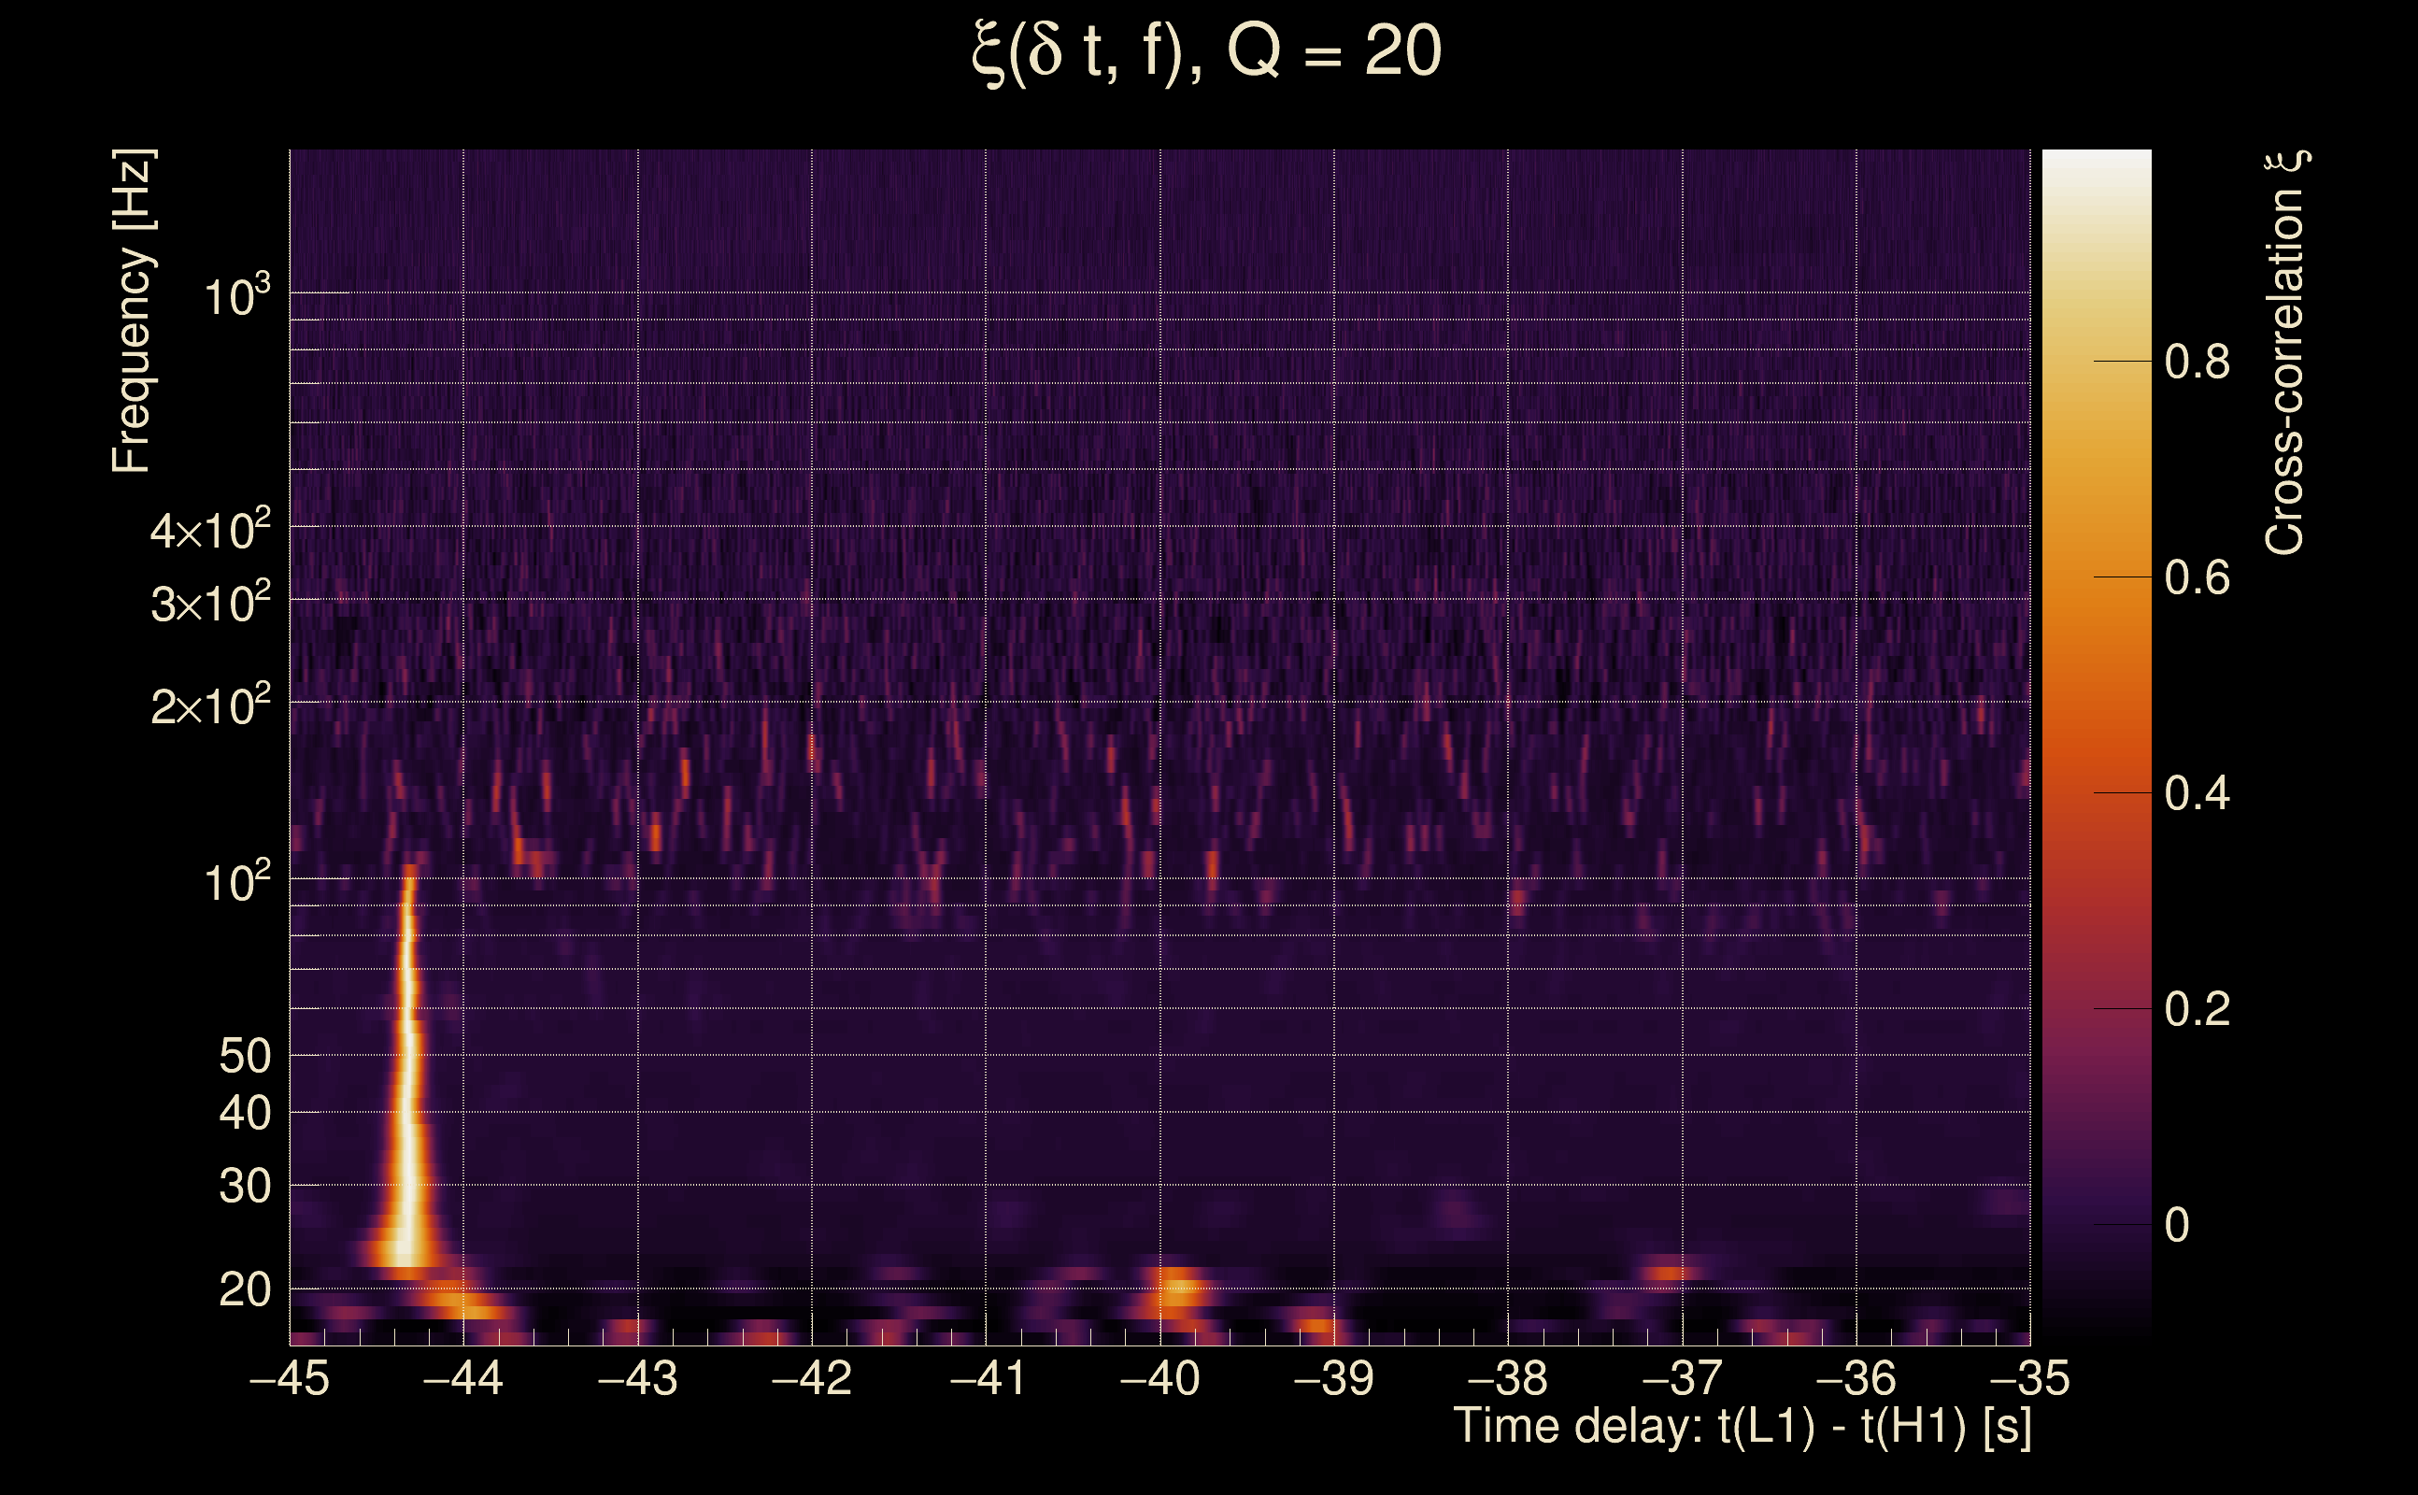This screenshot has width=2418, height=1495.
Task: Click the Frequency [Hz] axis label
Action: click(x=132, y=311)
